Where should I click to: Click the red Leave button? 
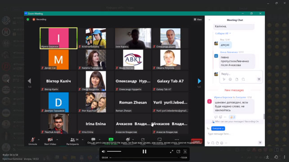tap(196, 141)
